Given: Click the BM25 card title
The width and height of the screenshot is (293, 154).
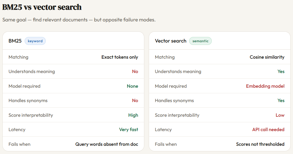Looking at the screenshot, I should [15, 41].
